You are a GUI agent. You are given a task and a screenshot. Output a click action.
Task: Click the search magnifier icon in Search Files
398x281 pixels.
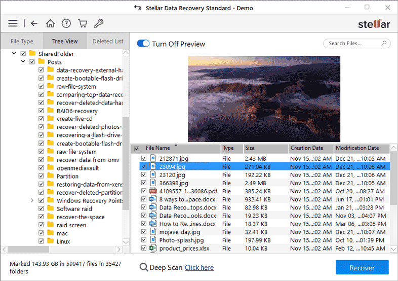(384, 43)
